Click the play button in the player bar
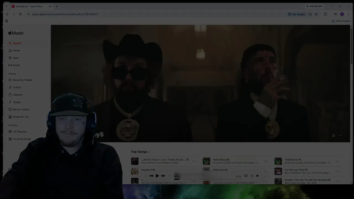 157,176
